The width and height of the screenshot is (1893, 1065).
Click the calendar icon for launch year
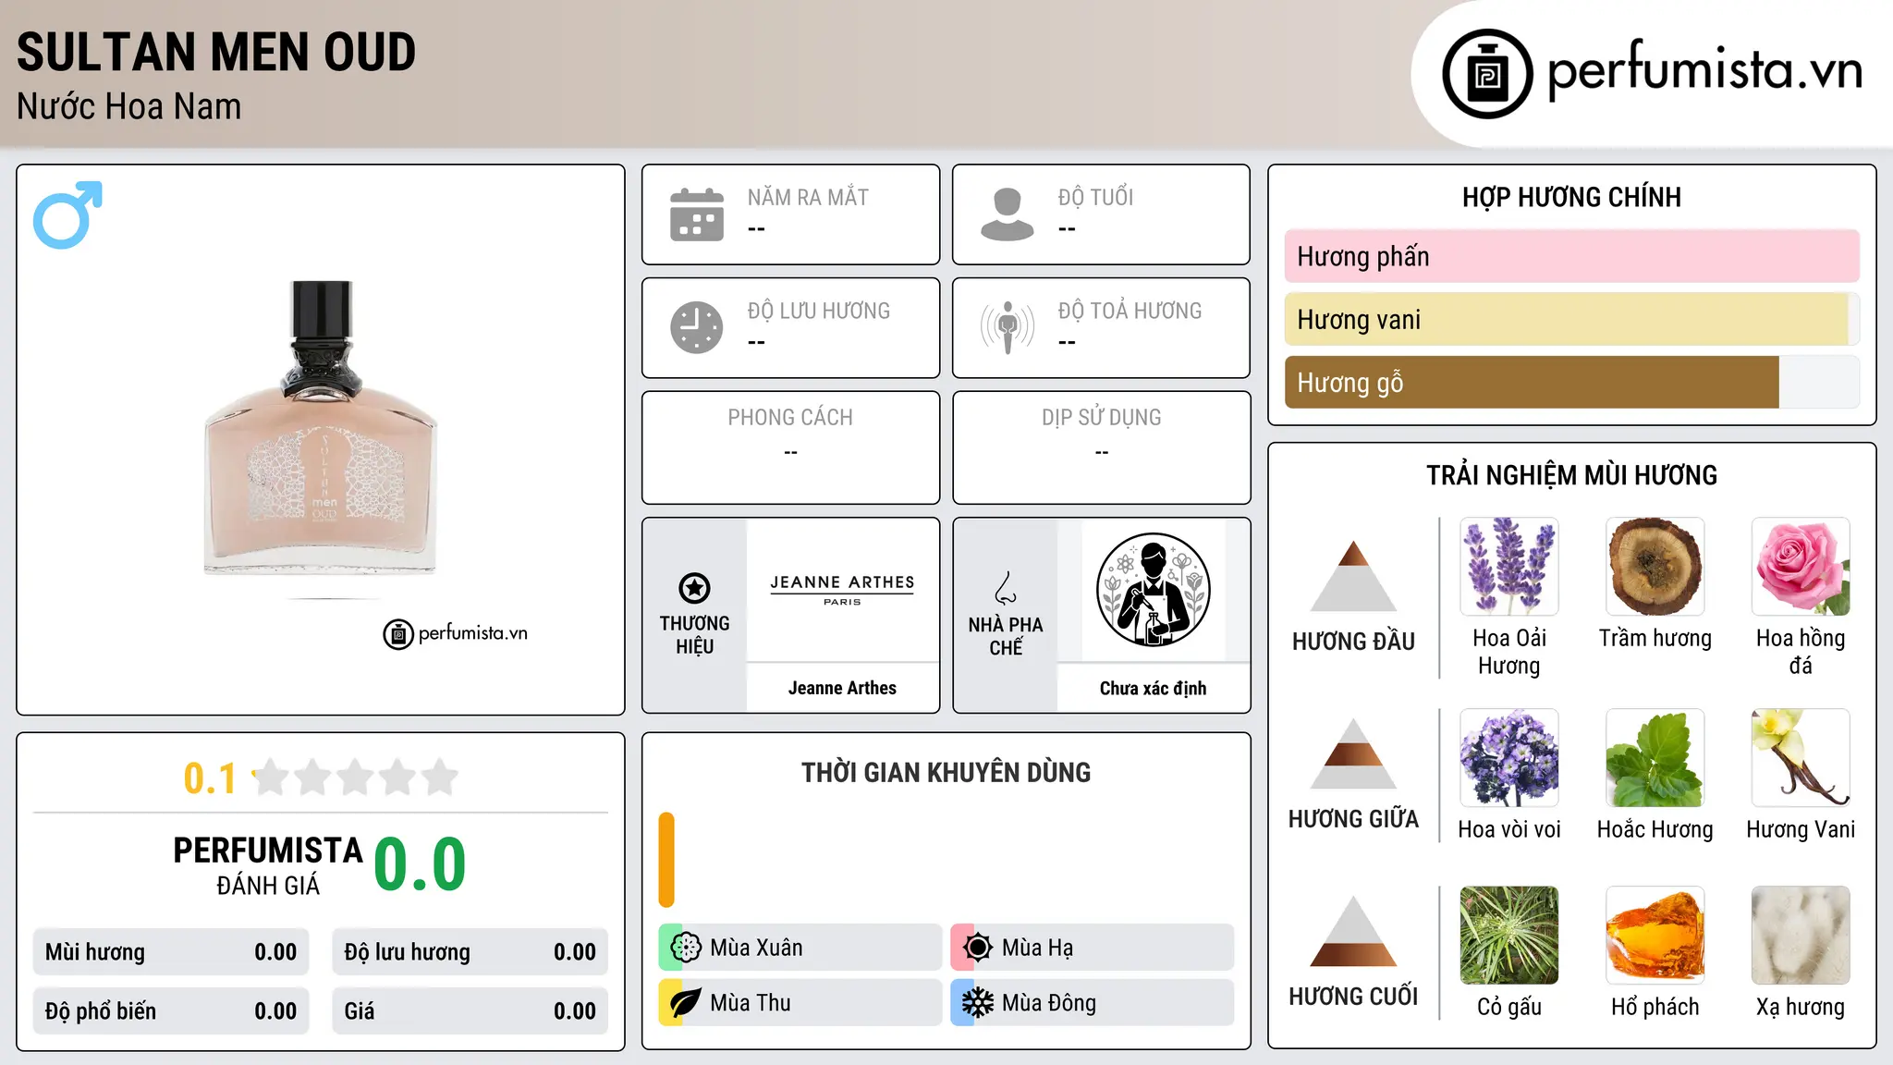pyautogui.click(x=697, y=214)
